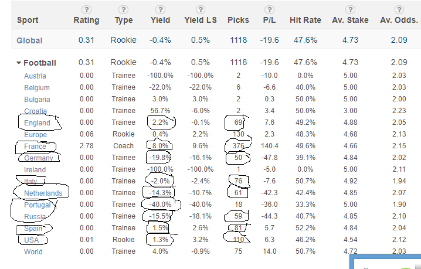Viewport: 421px width, 269px height.
Task: Collapse the Football category arrow
Action: point(19,63)
